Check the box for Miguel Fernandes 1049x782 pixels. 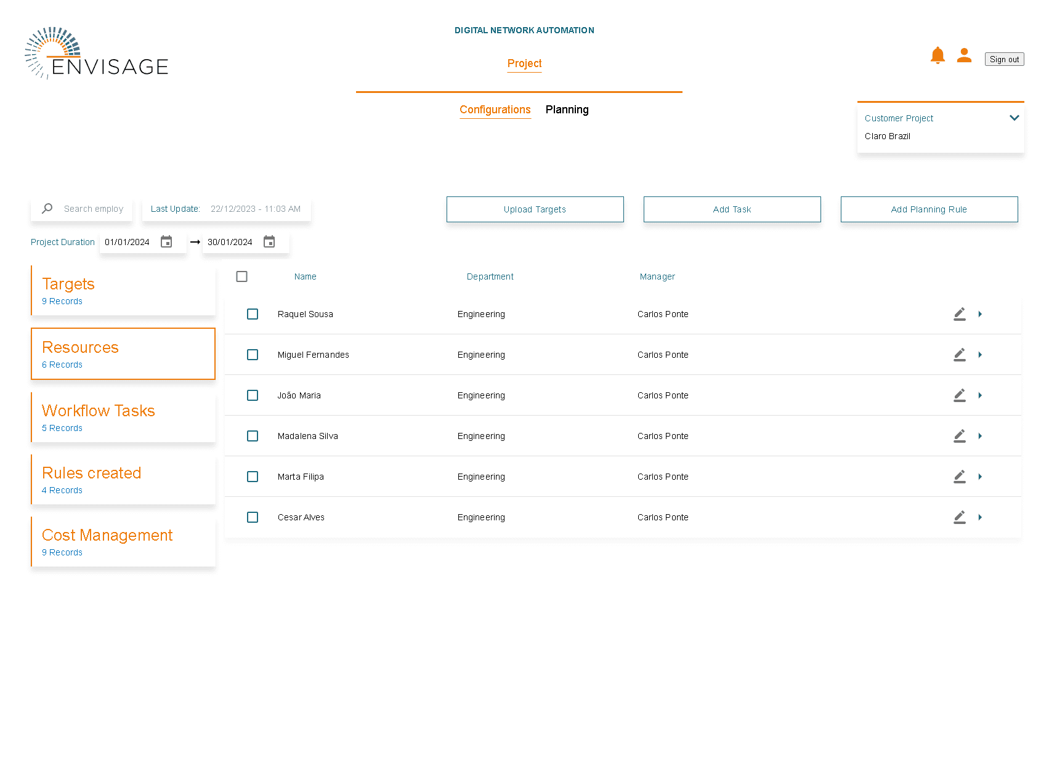coord(253,355)
